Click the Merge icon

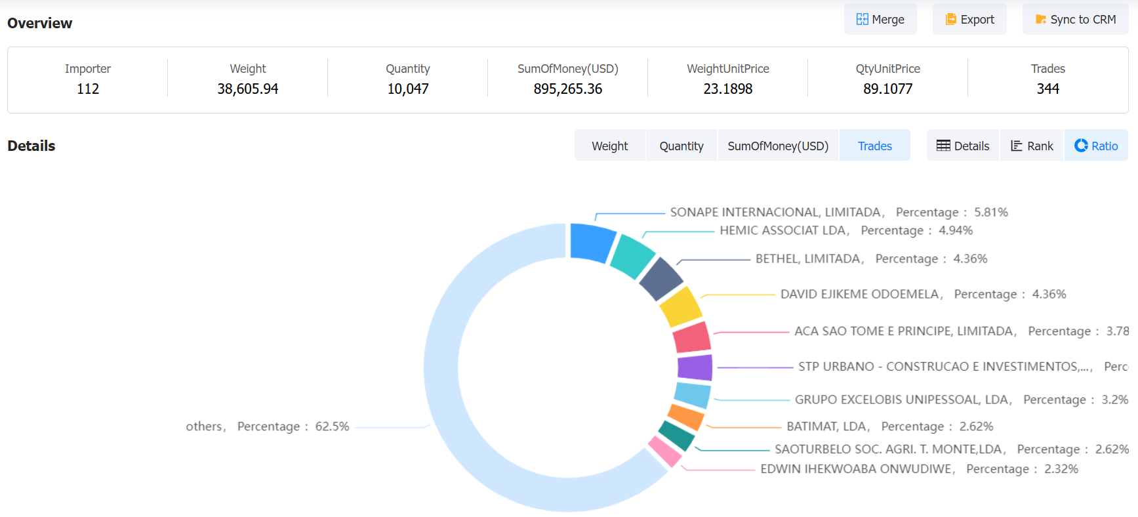coord(862,19)
